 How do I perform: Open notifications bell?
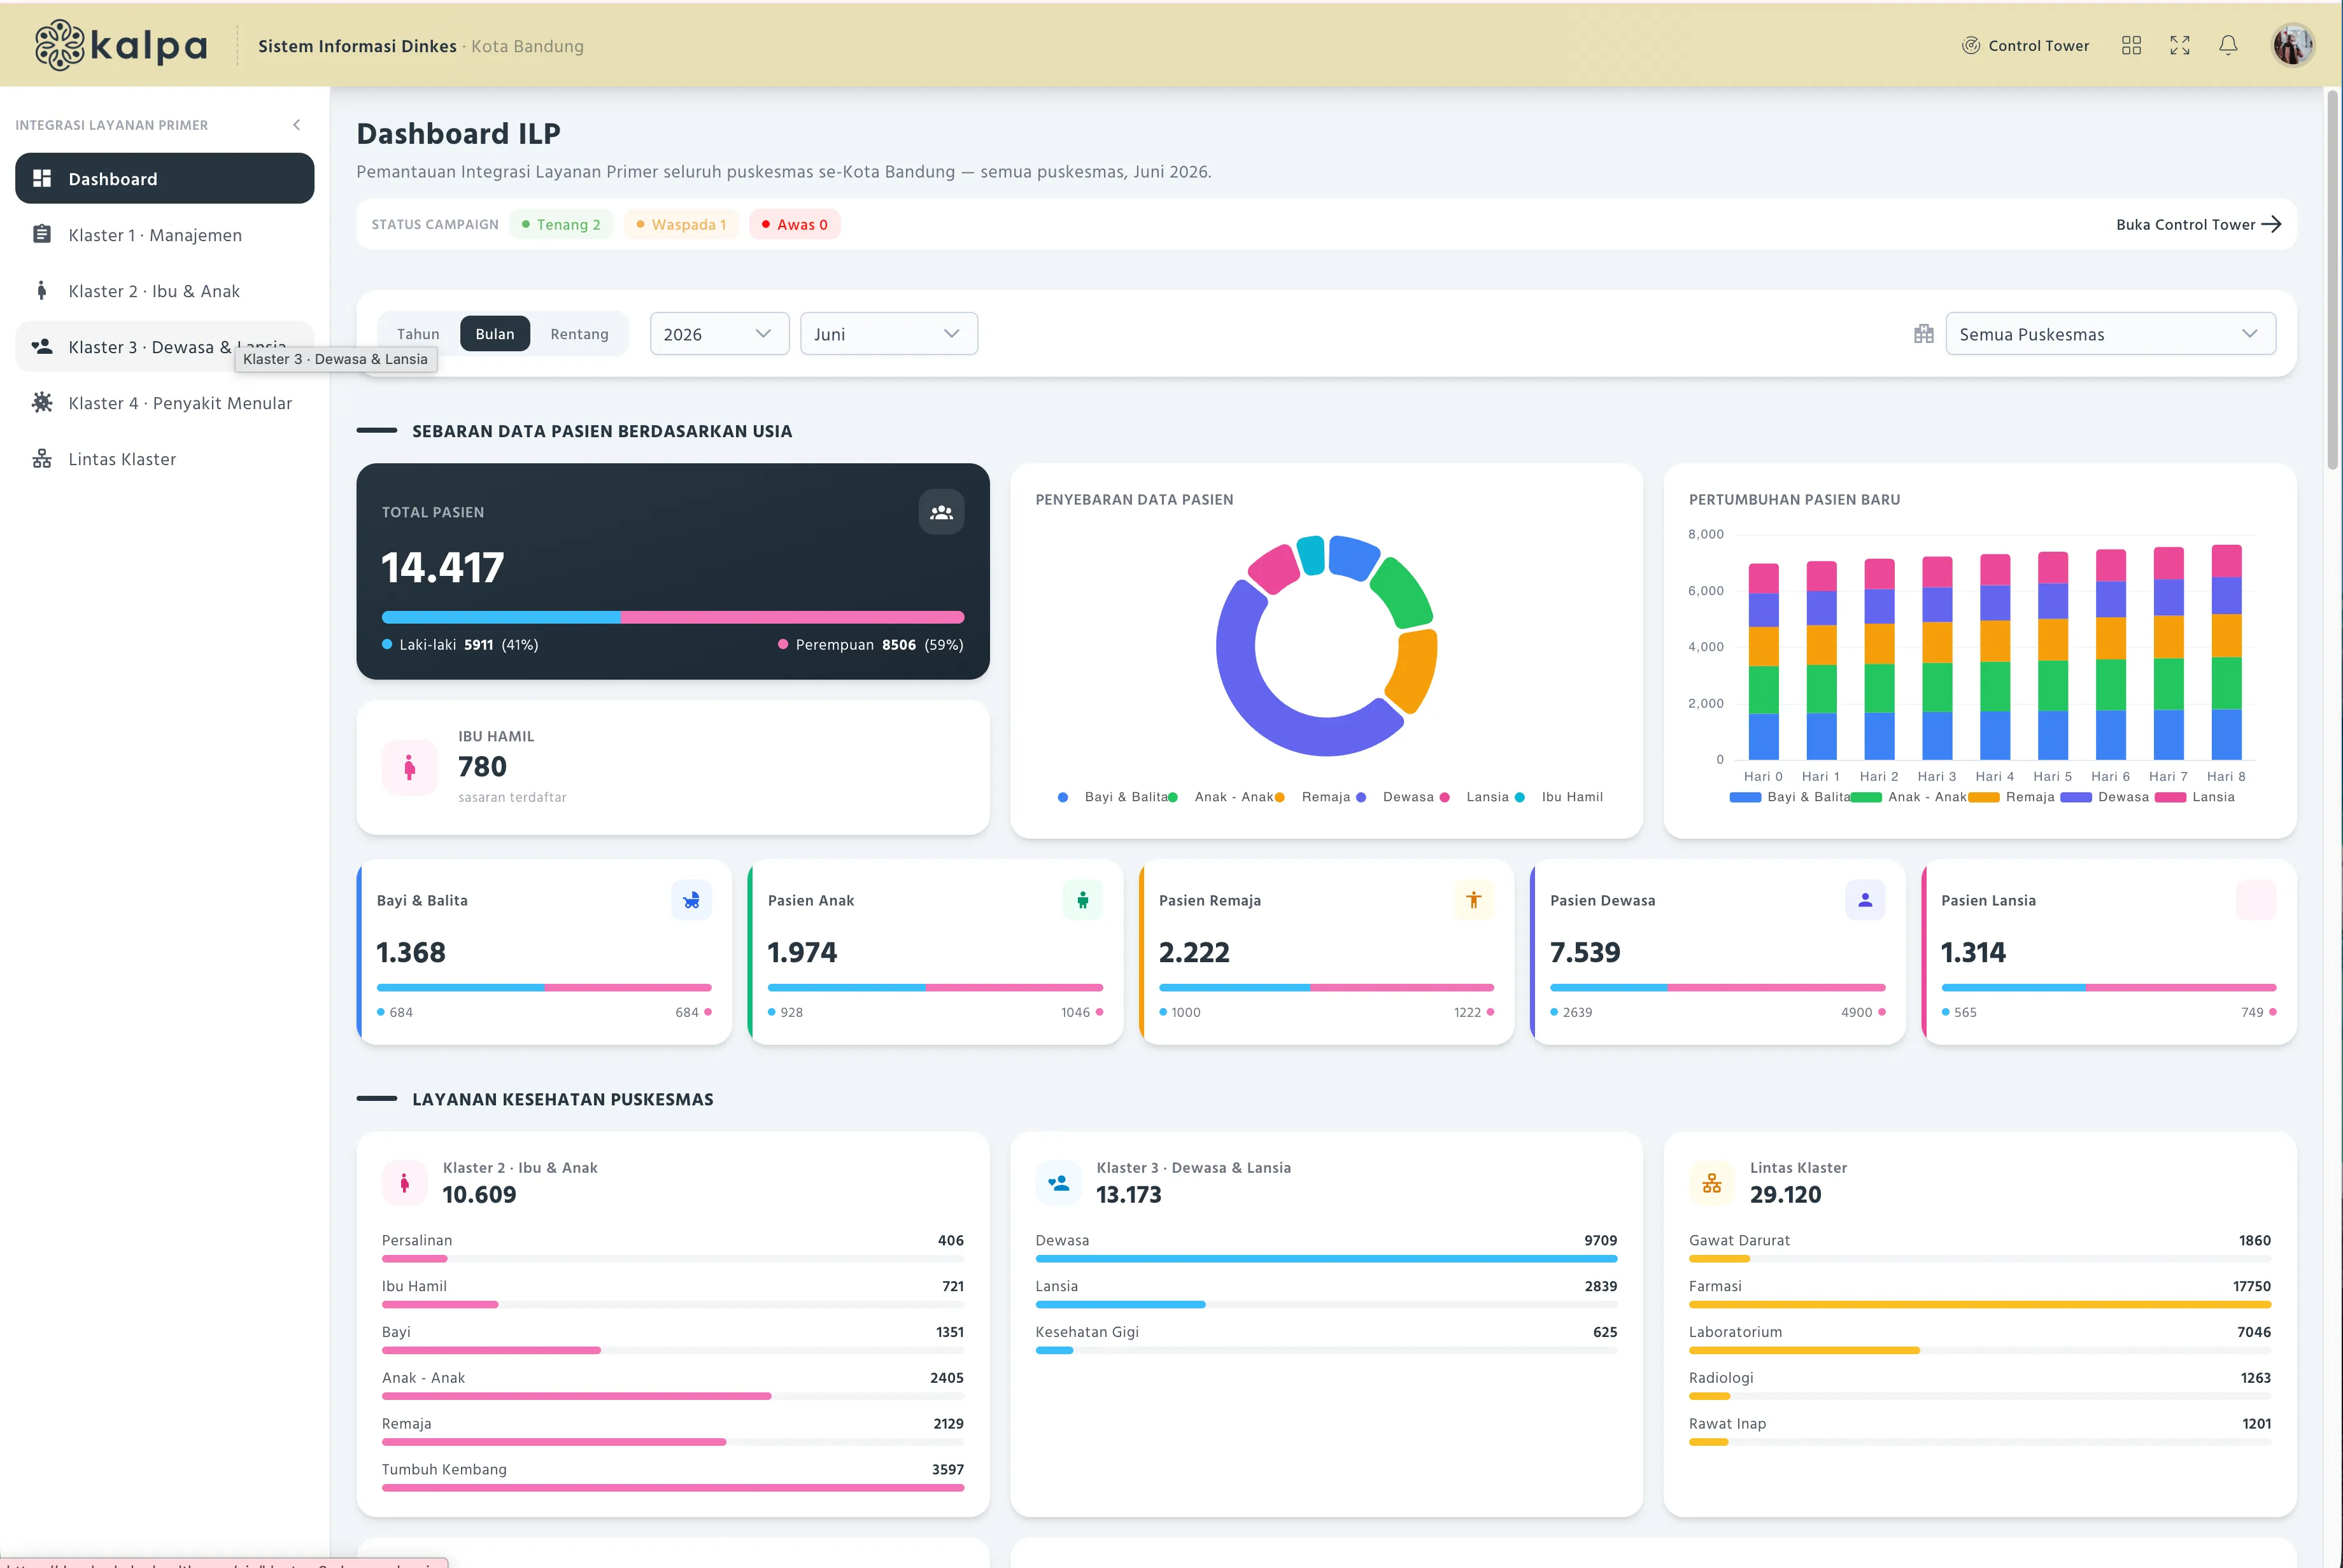click(x=2228, y=45)
